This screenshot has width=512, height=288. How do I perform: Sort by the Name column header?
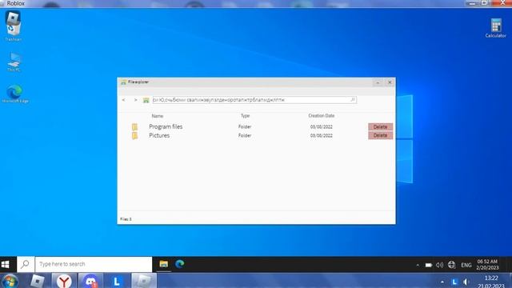pyautogui.click(x=158, y=116)
